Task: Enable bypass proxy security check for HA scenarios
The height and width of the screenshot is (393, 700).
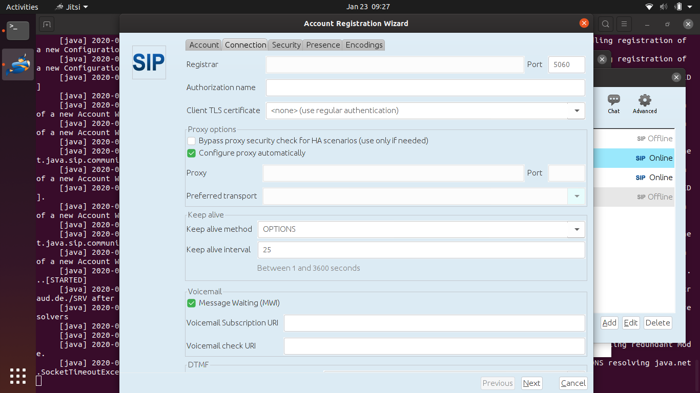Action: [191, 141]
